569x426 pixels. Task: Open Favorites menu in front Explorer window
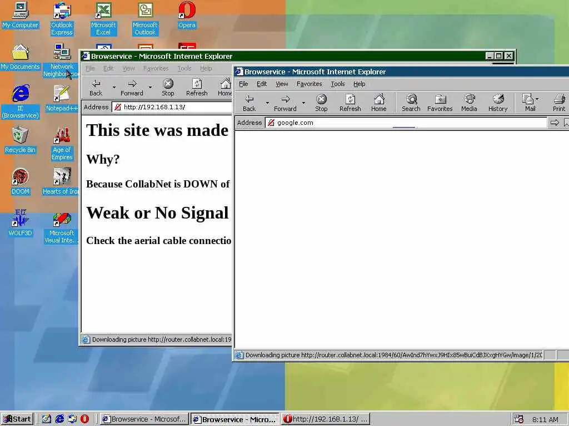309,84
